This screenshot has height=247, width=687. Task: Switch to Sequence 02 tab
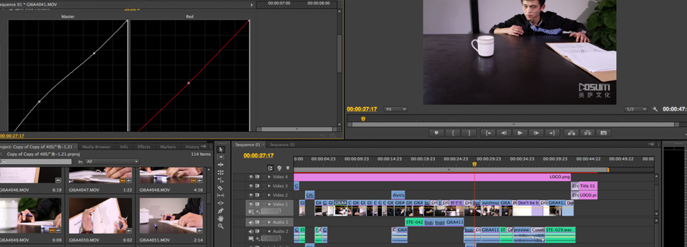tap(282, 145)
